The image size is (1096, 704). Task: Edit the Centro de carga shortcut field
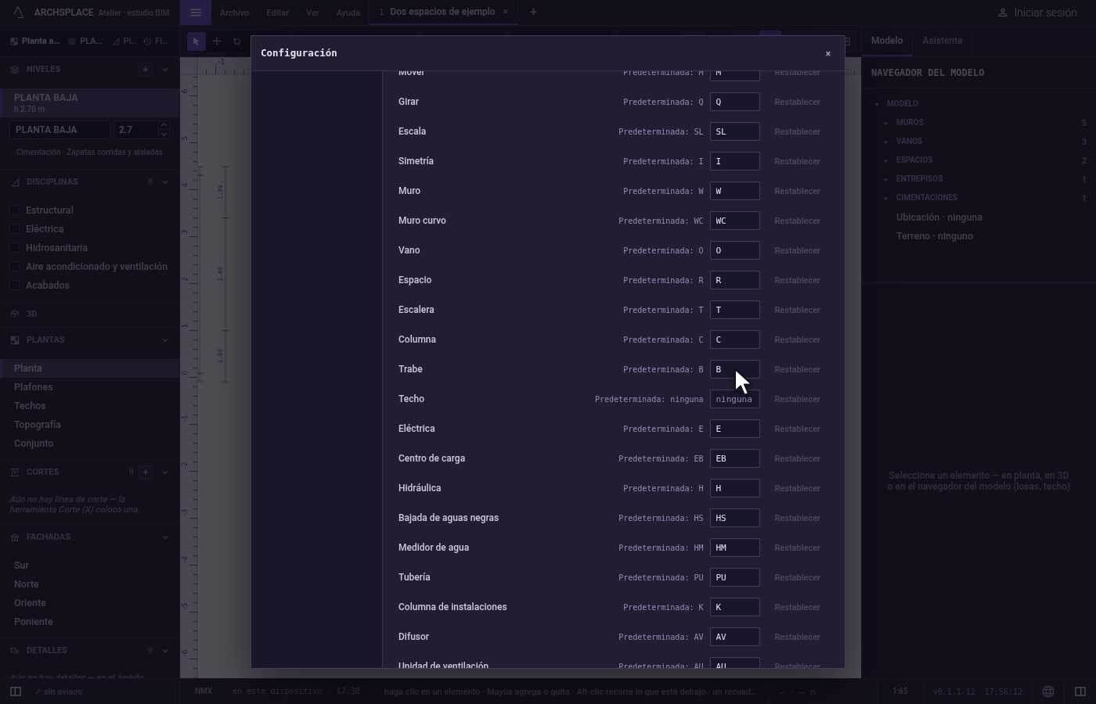coord(734,458)
